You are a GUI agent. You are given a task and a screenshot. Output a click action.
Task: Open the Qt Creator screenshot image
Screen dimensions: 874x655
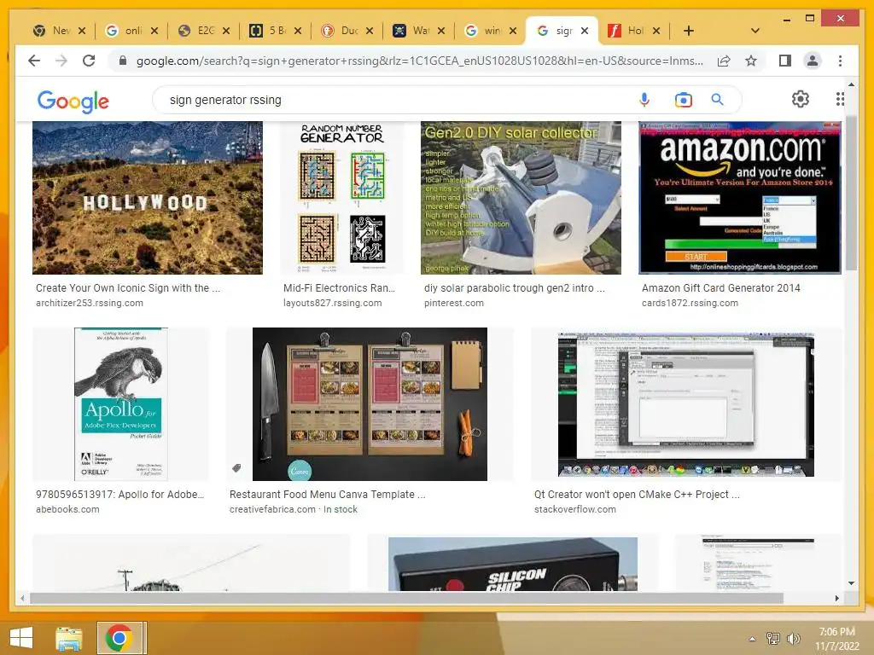coord(686,404)
